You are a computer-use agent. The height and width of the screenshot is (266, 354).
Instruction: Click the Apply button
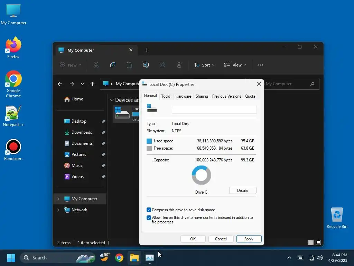(x=249, y=239)
